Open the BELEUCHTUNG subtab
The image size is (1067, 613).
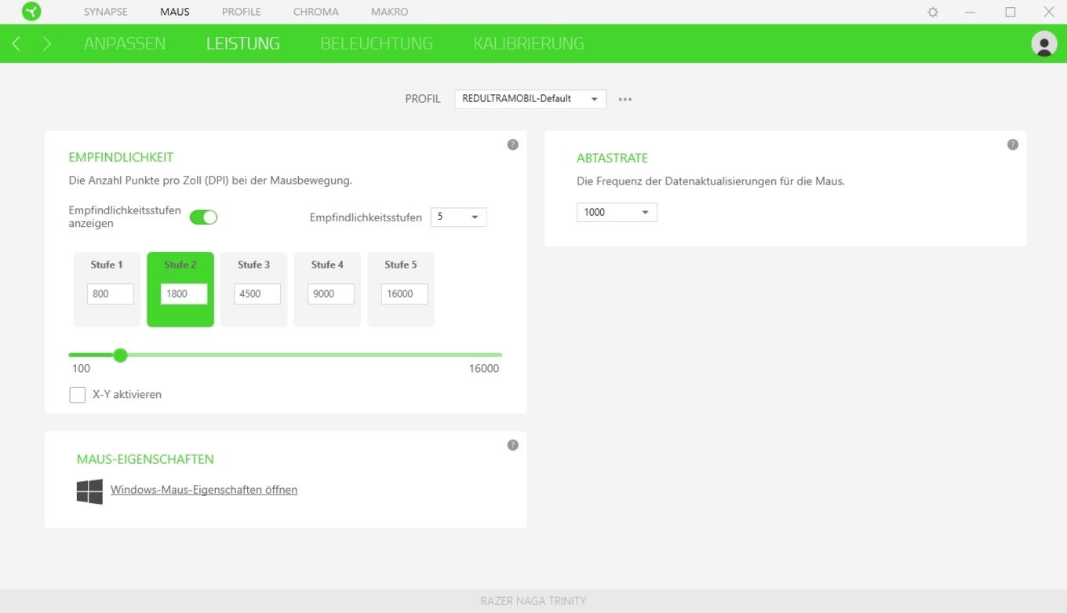(x=377, y=44)
